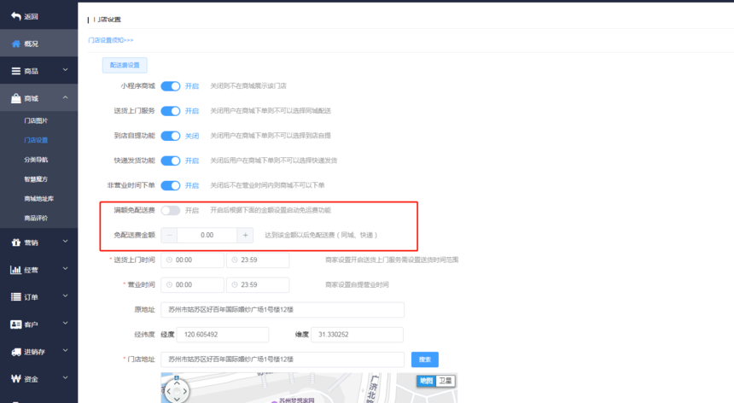The image size is (734, 403).
Task: Click the 客户 contact card icon
Action: (15, 324)
